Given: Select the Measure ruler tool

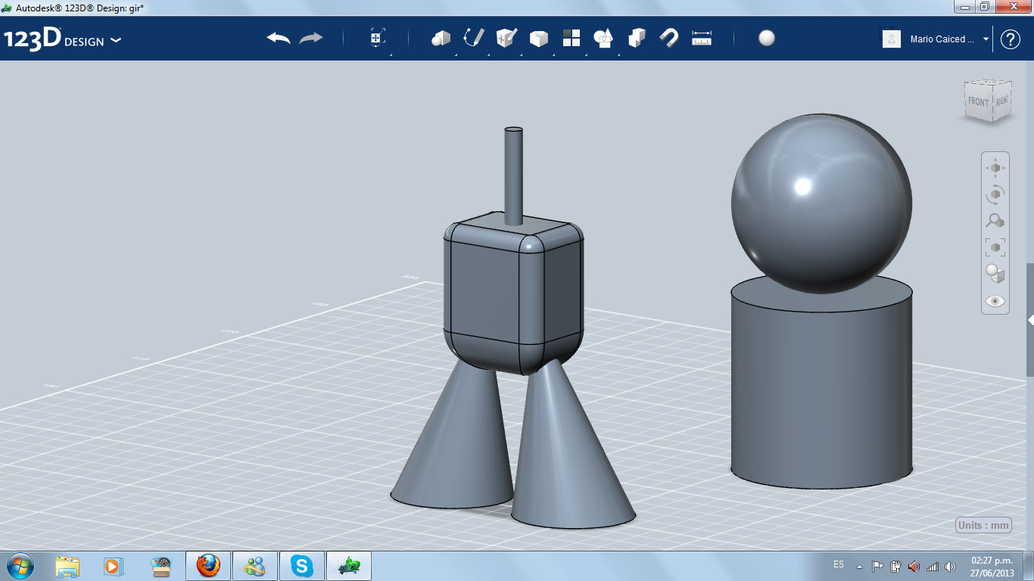Looking at the screenshot, I should 702,38.
